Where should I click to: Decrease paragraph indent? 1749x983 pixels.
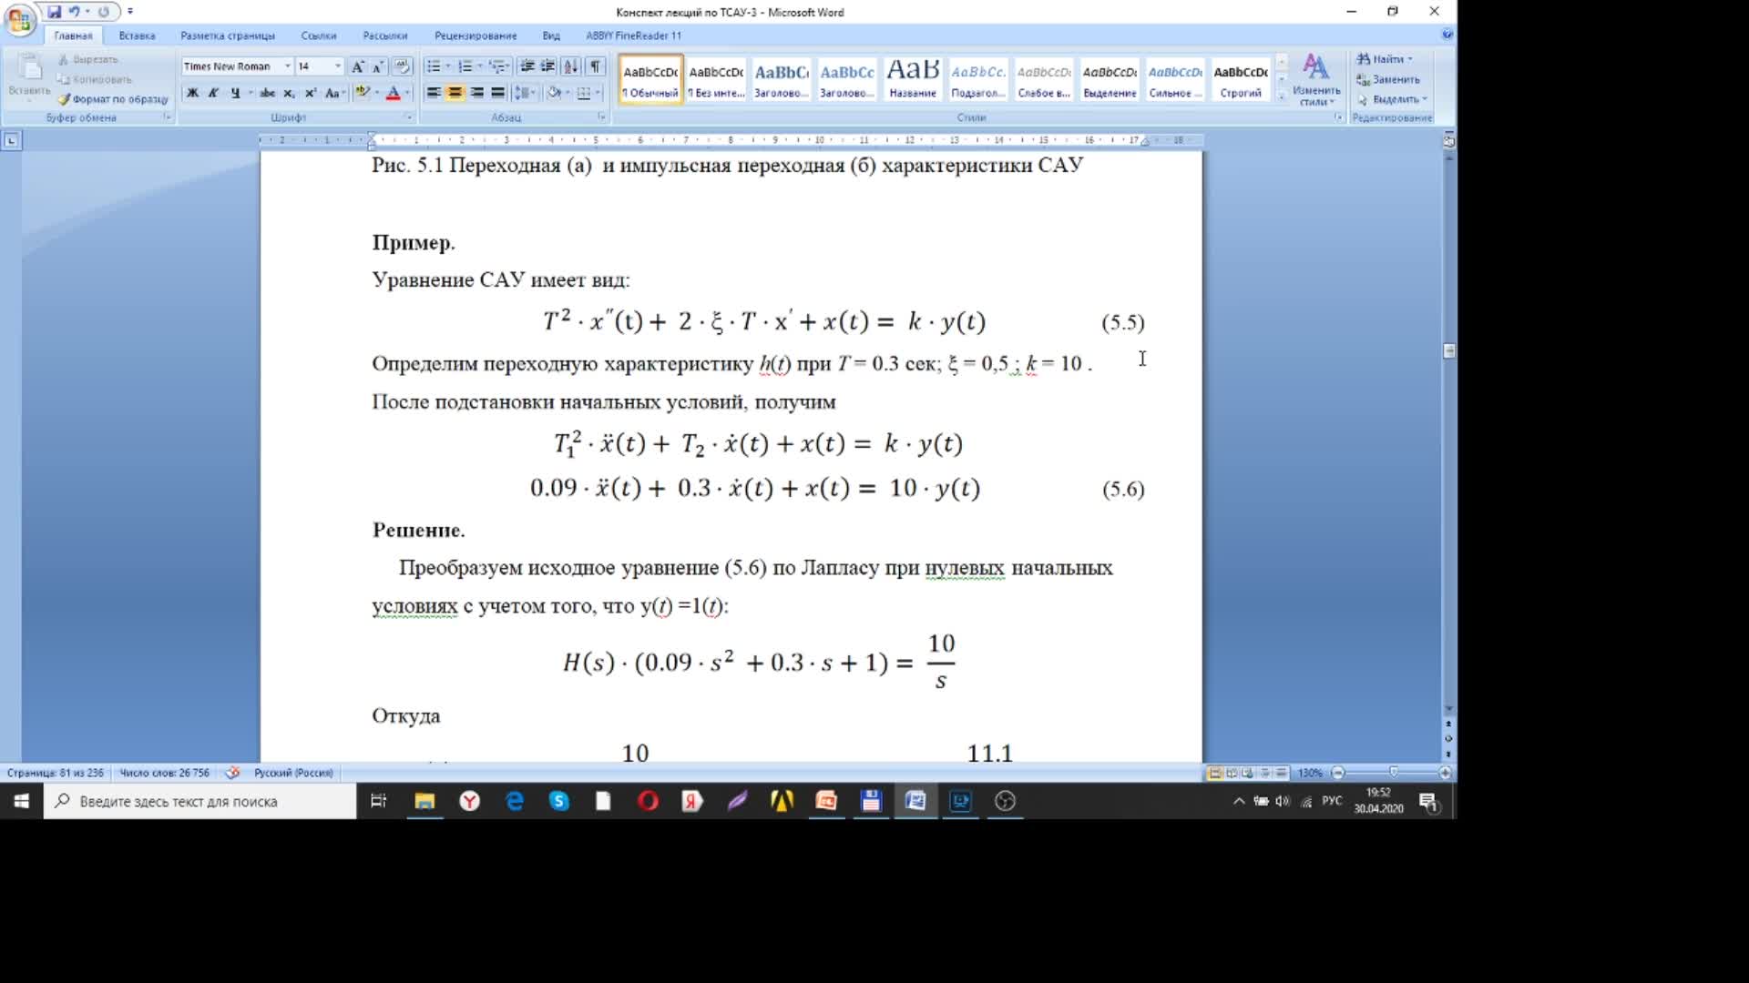(x=527, y=66)
